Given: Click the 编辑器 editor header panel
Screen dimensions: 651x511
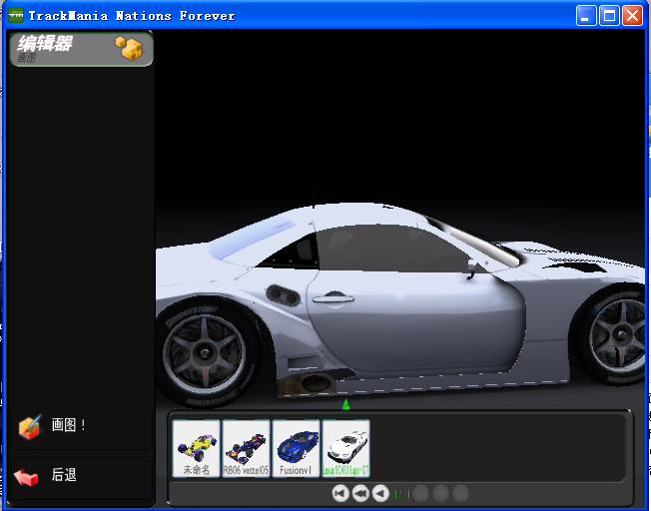Looking at the screenshot, I should click(82, 49).
